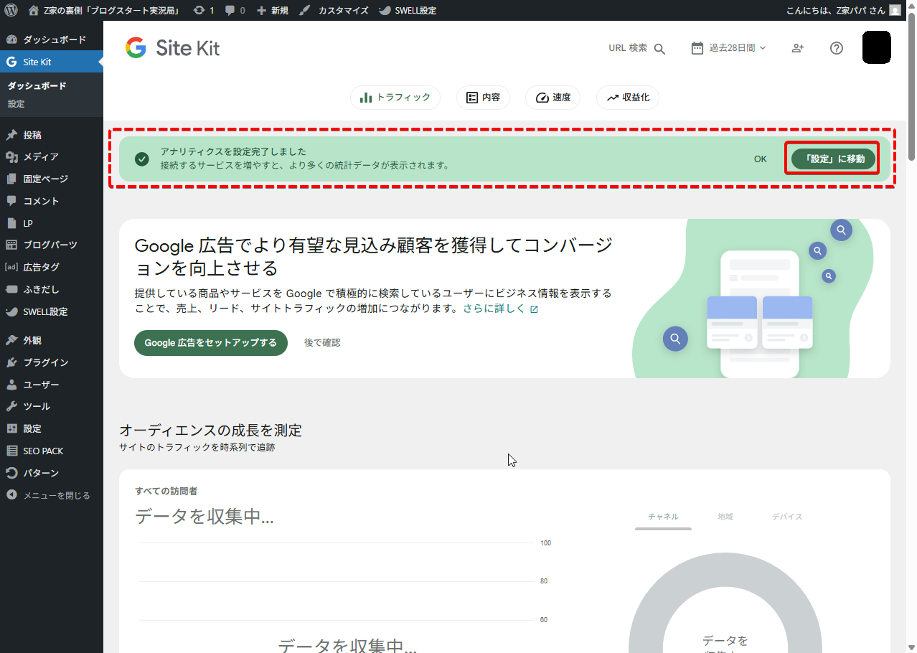Click 後で確認 to postpone
This screenshot has height=653, width=917.
click(322, 343)
